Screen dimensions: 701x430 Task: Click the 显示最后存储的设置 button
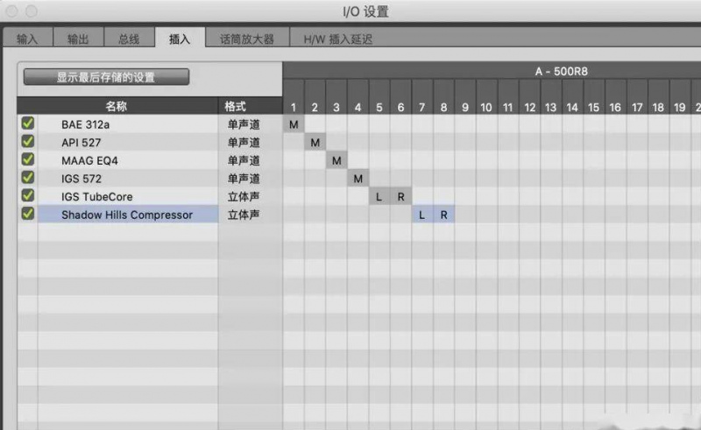pos(106,77)
